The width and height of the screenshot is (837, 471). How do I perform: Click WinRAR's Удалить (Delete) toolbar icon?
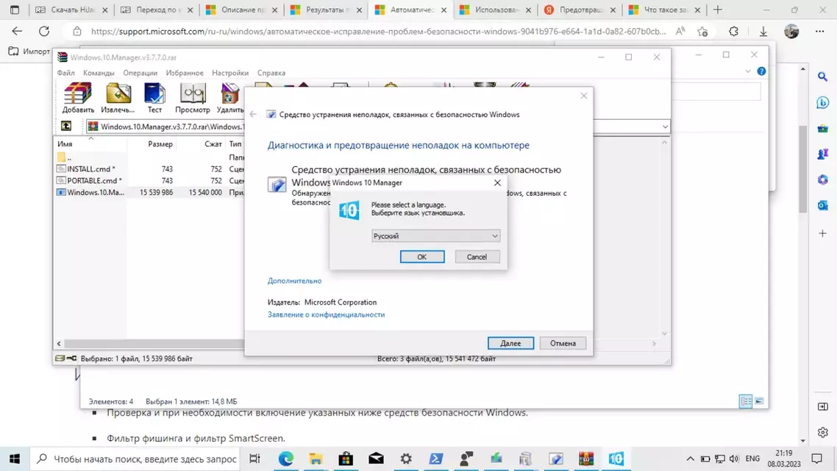230,98
